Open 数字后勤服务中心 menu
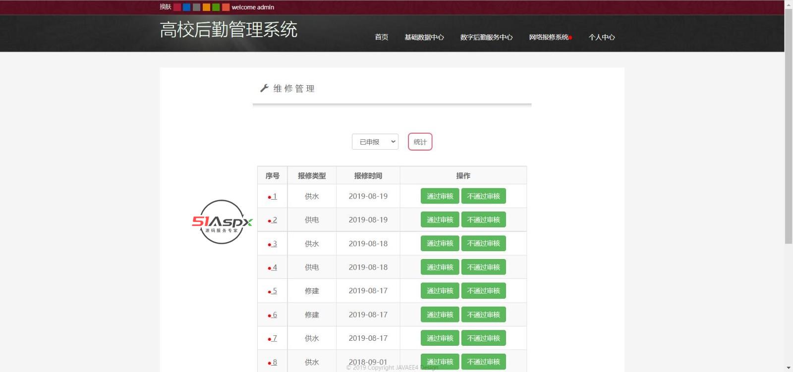The height and width of the screenshot is (372, 793). [486, 37]
